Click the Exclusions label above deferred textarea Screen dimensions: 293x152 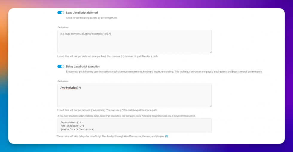pos(63,27)
